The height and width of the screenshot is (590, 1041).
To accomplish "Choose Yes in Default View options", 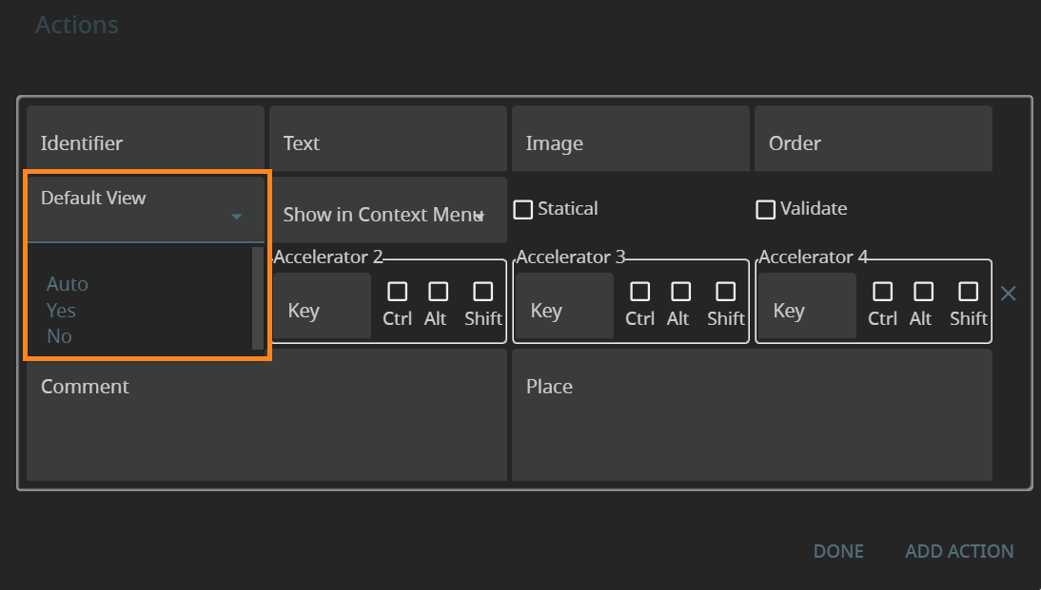I will pos(61,311).
